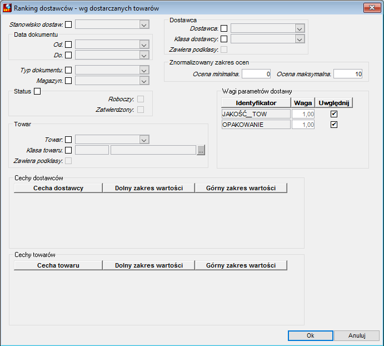Click Górny zakres wartości in Cechy towarów
This screenshot has height=346, width=384.
241,265
